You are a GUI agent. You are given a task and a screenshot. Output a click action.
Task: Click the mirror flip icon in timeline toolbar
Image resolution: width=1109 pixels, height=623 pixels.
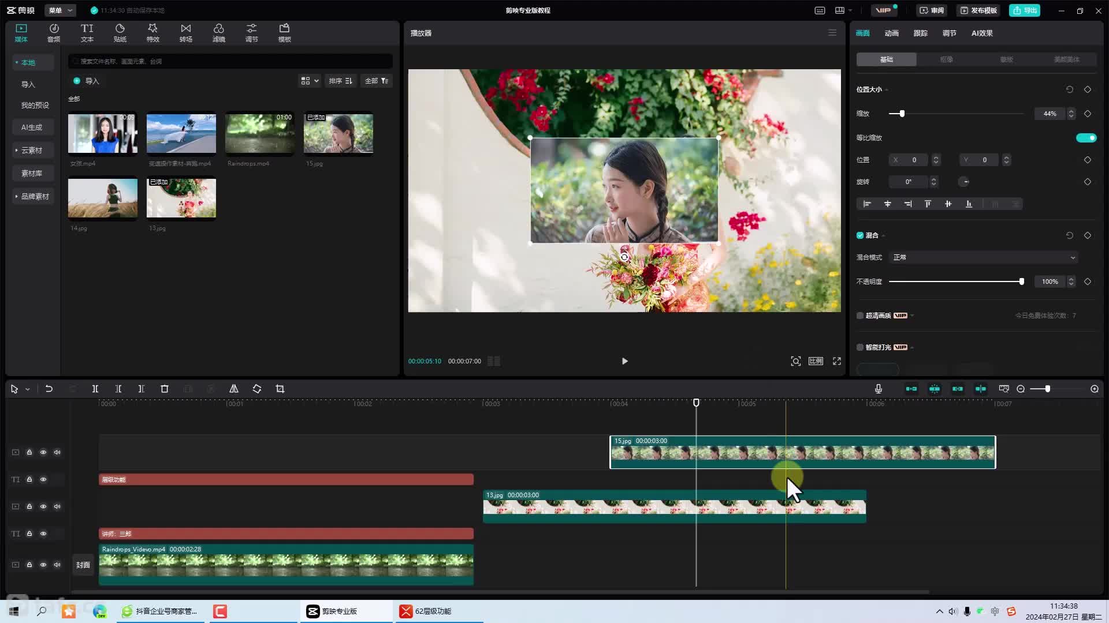pos(234,389)
